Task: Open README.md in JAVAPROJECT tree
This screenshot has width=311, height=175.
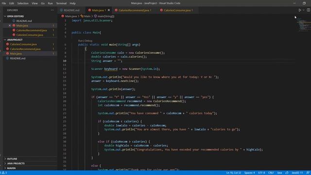Action: click(17, 58)
